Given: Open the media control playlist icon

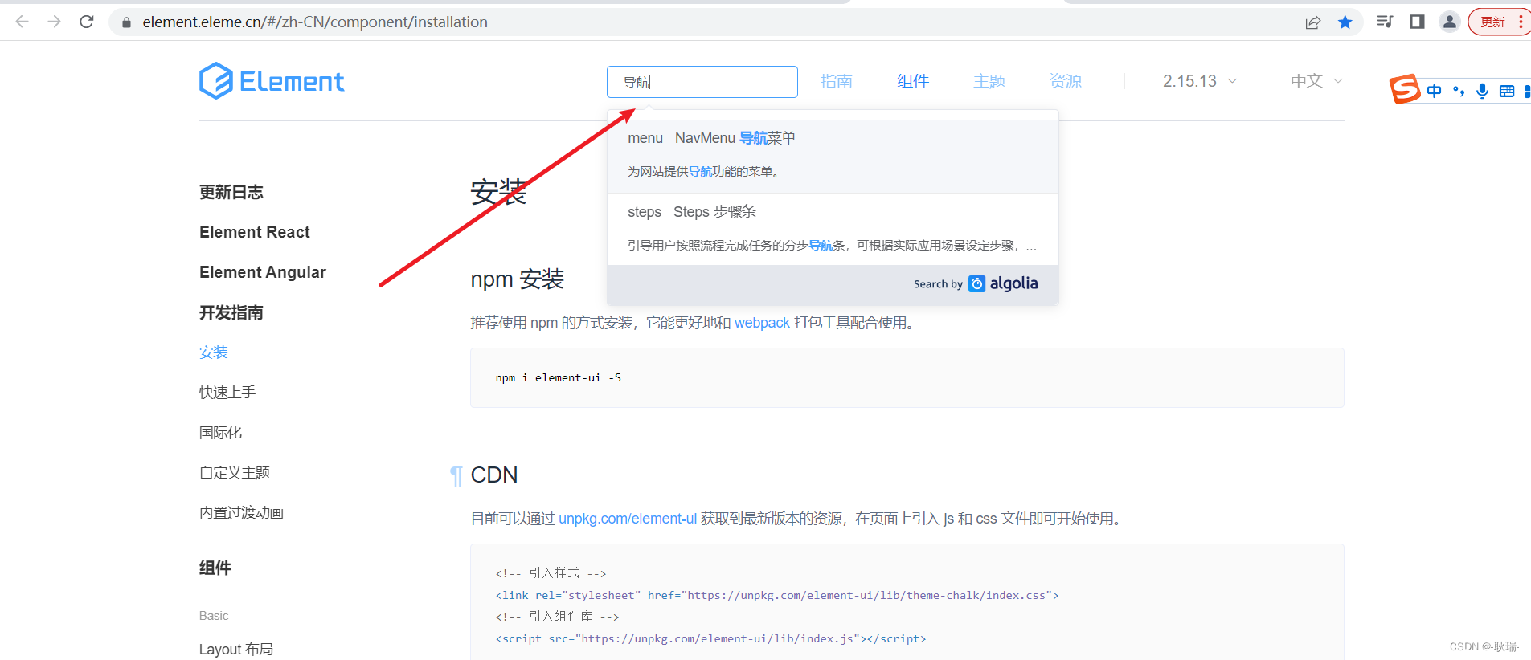Looking at the screenshot, I should (x=1385, y=22).
